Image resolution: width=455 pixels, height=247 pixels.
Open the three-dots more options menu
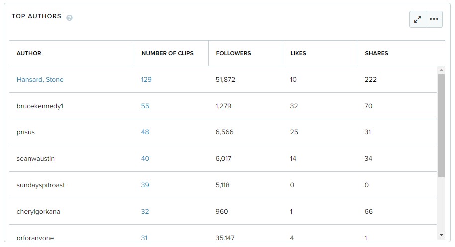(434, 19)
